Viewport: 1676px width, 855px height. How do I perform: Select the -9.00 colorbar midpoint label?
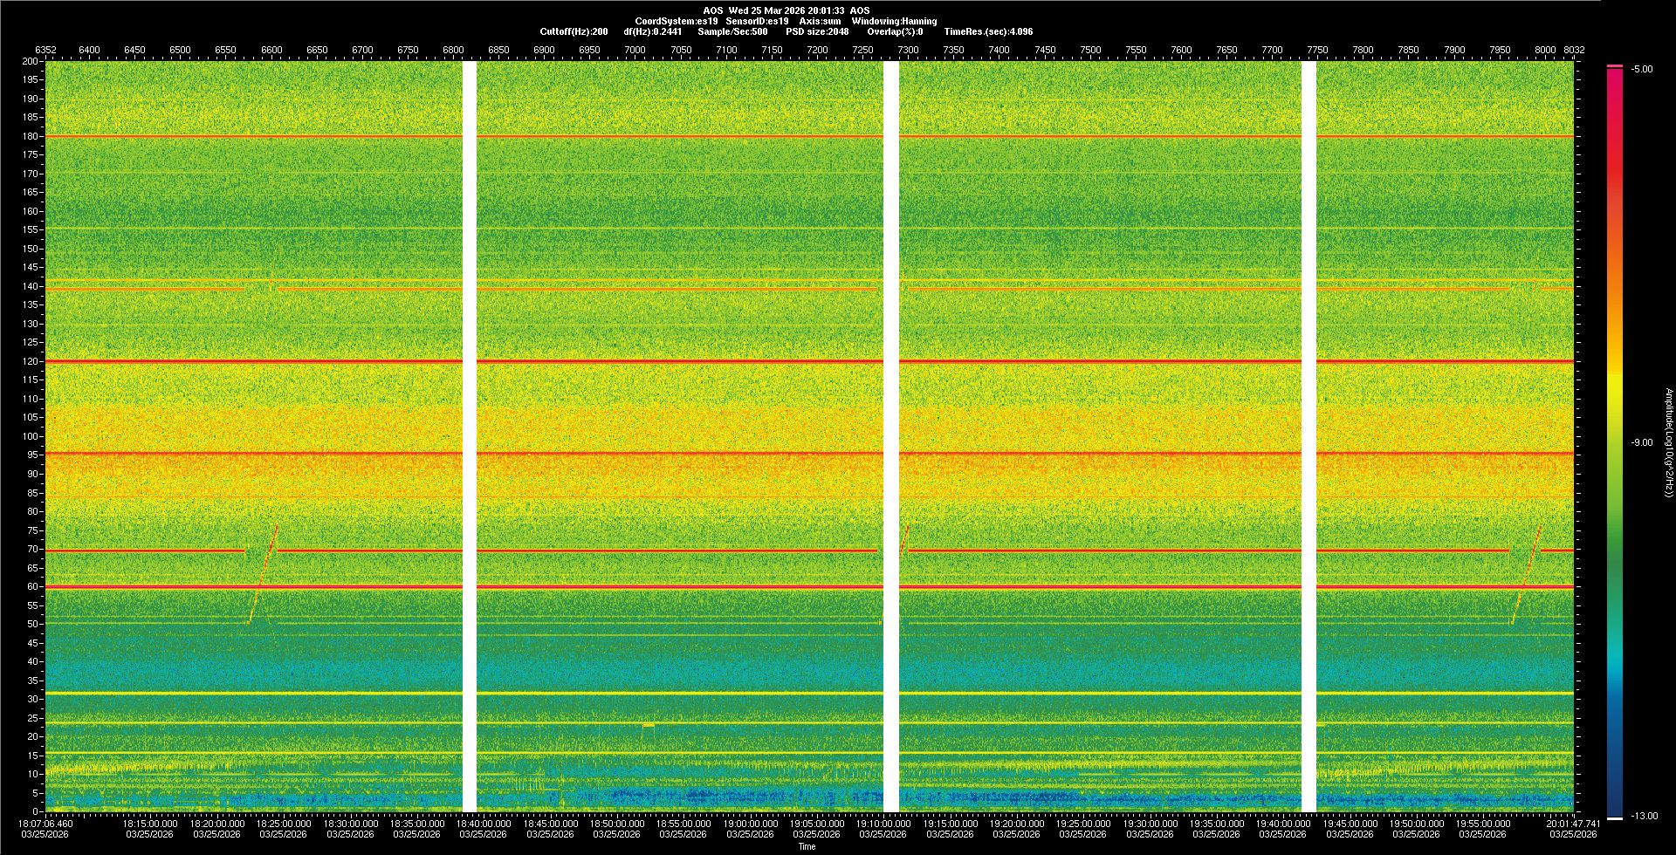(x=1642, y=443)
